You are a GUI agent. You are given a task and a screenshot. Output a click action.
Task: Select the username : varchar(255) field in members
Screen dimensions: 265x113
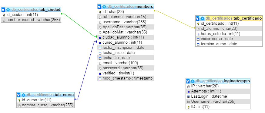pos(126,22)
